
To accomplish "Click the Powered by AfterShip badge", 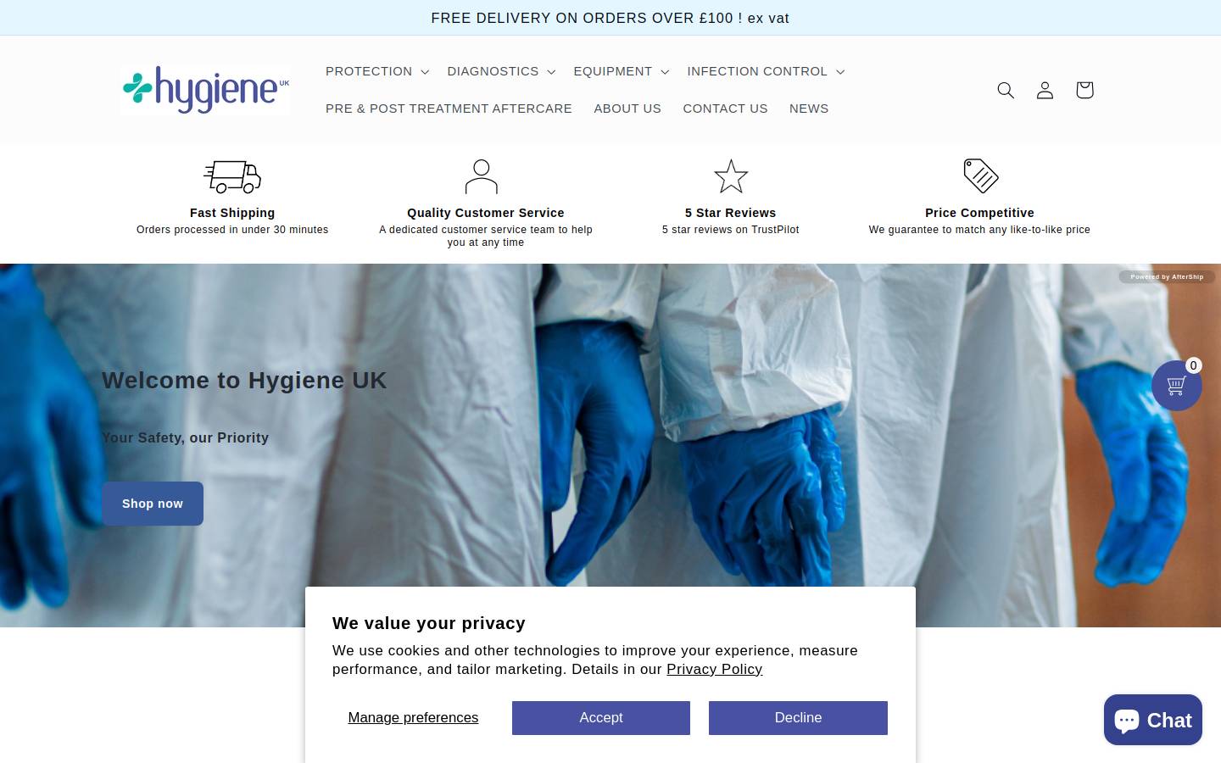I will click(1167, 276).
